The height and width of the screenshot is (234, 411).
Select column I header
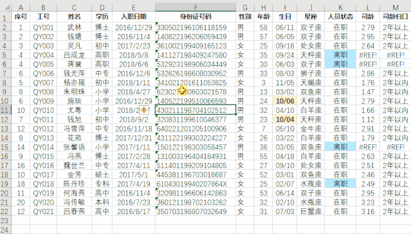point(285,7)
